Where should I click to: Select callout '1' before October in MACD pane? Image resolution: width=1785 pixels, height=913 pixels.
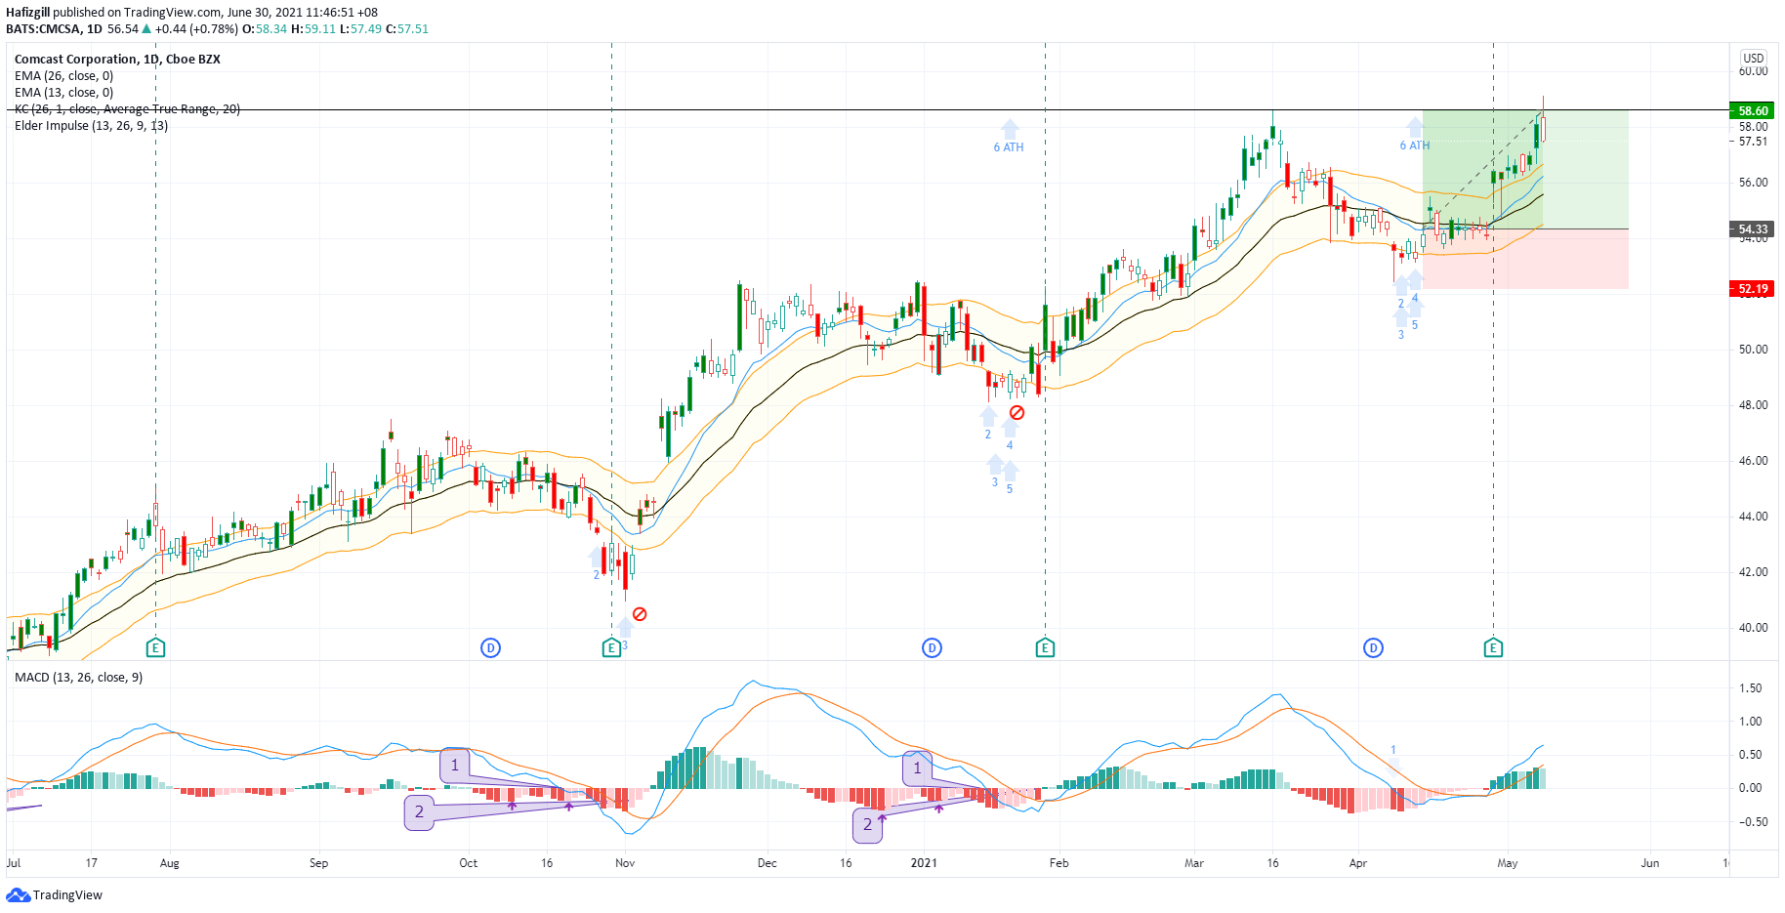click(455, 766)
